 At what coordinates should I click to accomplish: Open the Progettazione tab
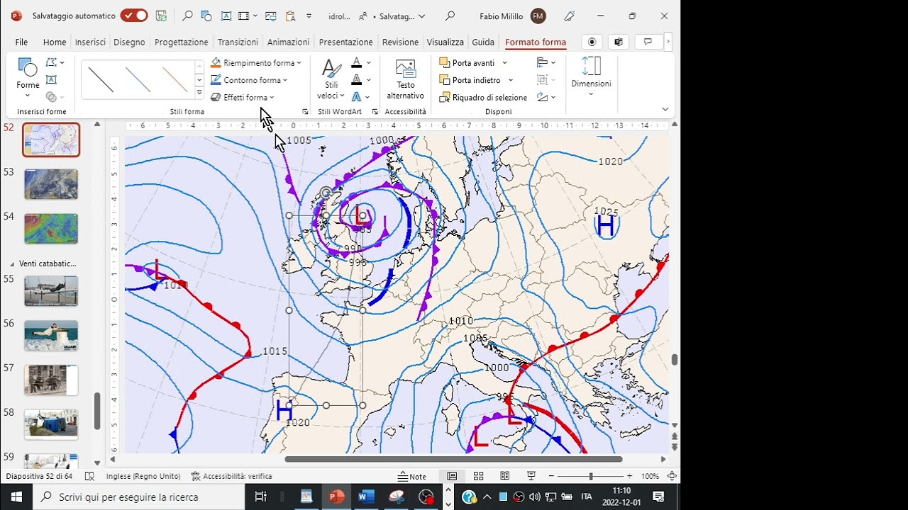[182, 42]
